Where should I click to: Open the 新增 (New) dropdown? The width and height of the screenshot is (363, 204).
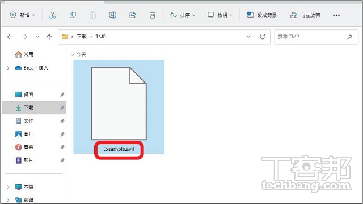pyautogui.click(x=22, y=15)
